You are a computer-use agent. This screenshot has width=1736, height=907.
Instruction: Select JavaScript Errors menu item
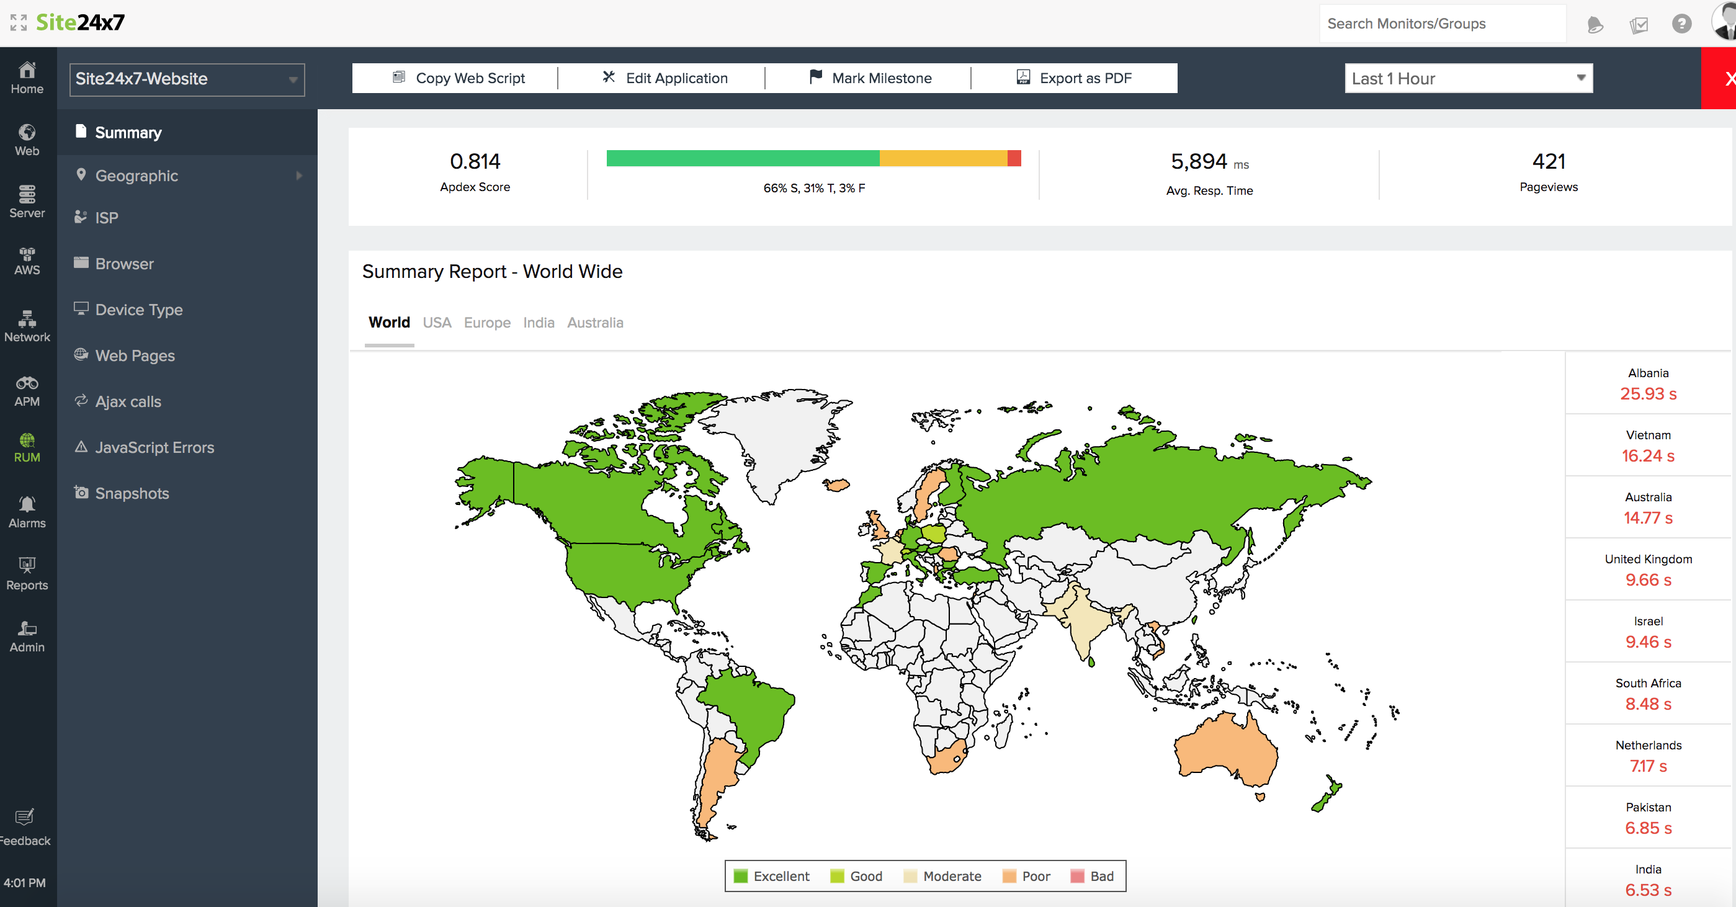coord(154,447)
